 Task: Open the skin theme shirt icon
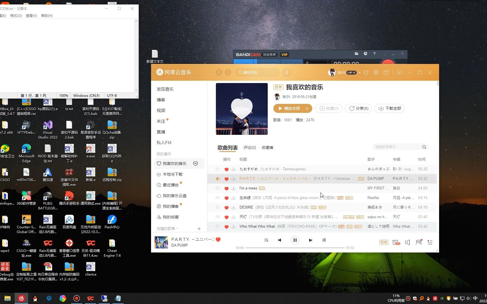366,72
